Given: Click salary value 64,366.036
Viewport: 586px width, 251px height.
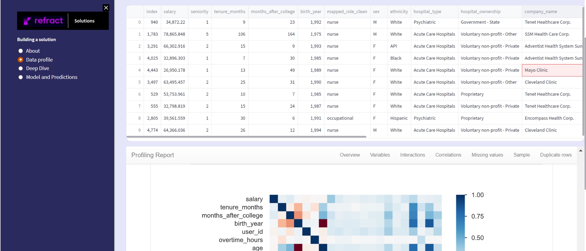Looking at the screenshot, I should click(174, 130).
